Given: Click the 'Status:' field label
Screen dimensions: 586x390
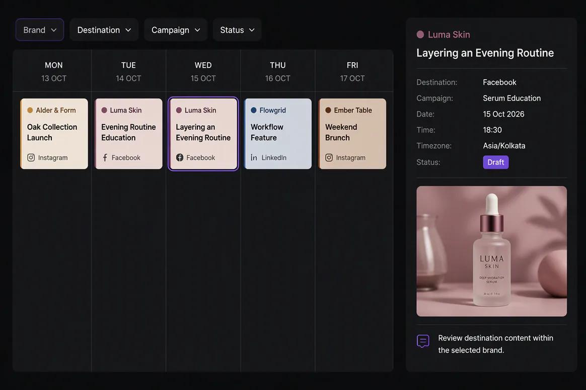Looking at the screenshot, I should click(x=428, y=162).
